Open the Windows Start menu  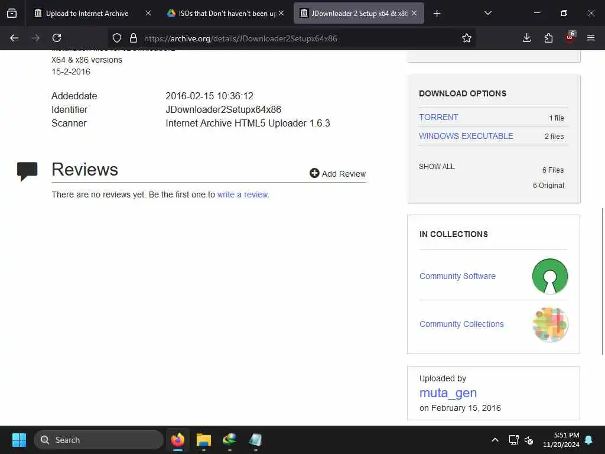tap(19, 440)
